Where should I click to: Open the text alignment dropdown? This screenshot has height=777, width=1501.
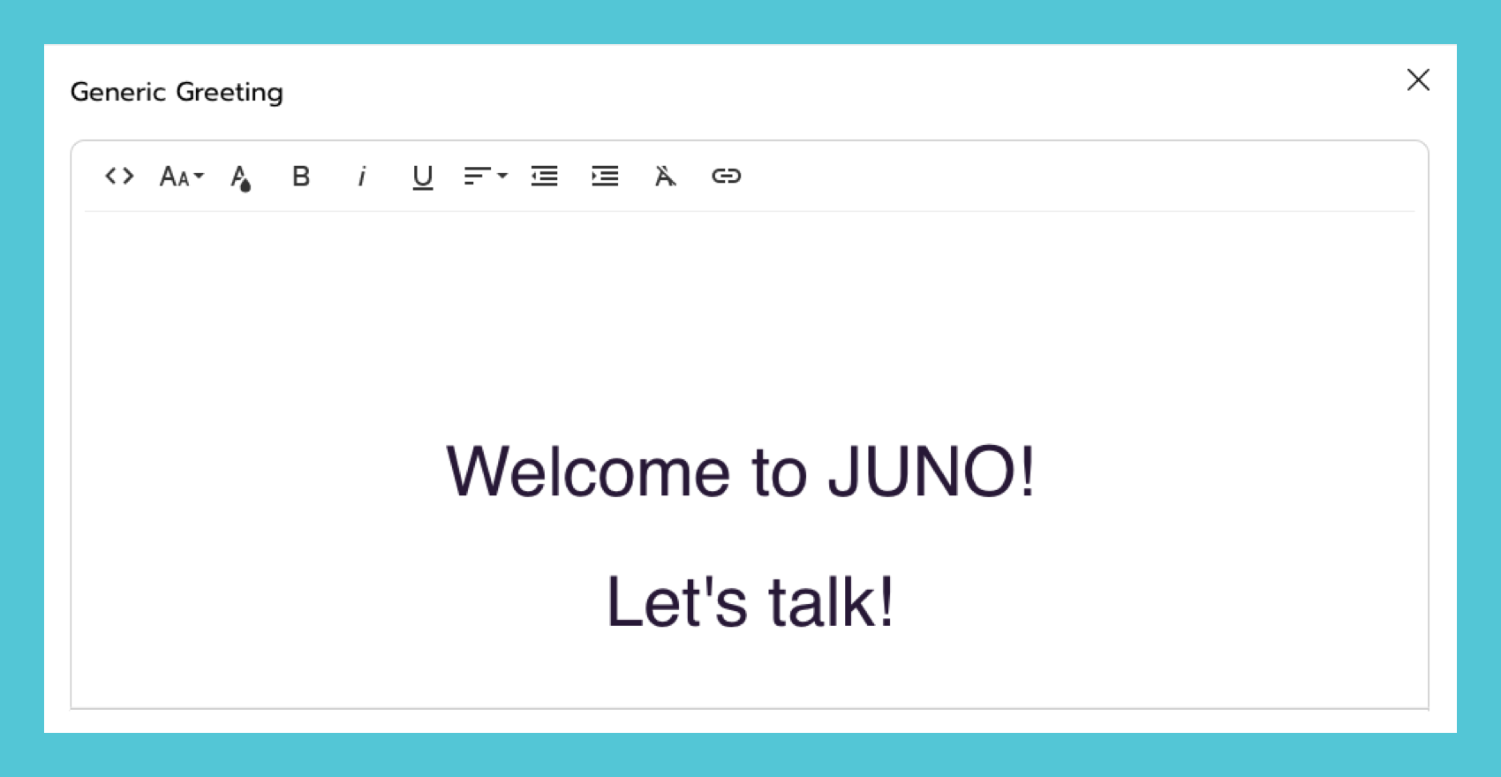pos(485,177)
